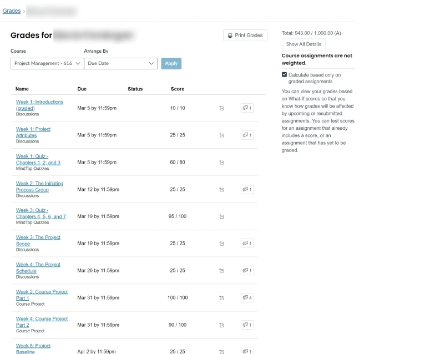Click the Grades breadcrumb link

[12, 11]
